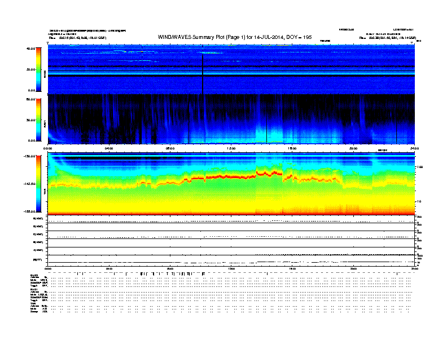Click the vertical RAD2 panel axis label
The height and width of the screenshot is (345, 447).
click(x=45, y=74)
